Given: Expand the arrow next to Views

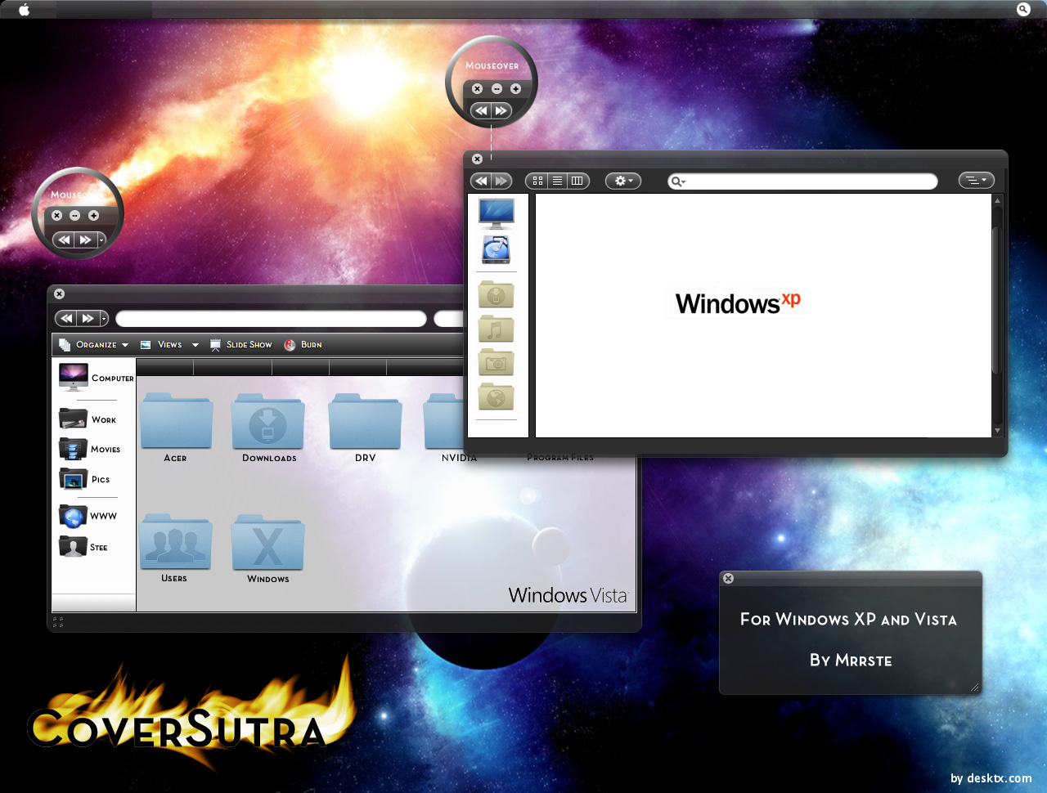Looking at the screenshot, I should pos(195,345).
